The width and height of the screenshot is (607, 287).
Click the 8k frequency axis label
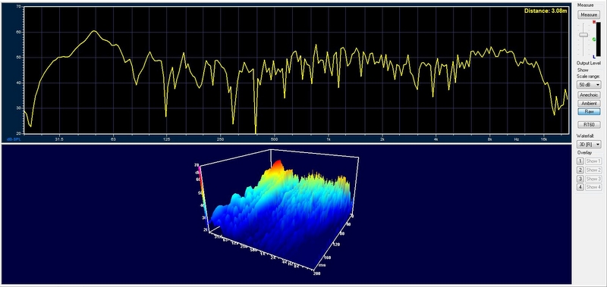click(x=489, y=139)
